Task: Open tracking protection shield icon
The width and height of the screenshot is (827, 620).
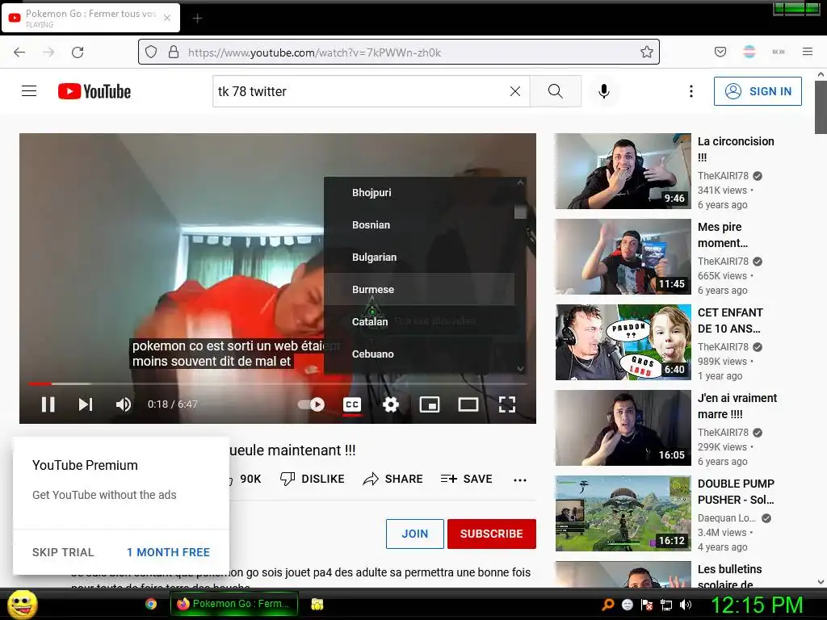Action: [151, 52]
